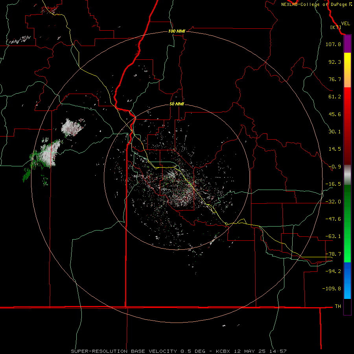Viewport: 354px width, 354px height.
Task: Click the -63.1 value on velocity scale
Action: (333, 236)
